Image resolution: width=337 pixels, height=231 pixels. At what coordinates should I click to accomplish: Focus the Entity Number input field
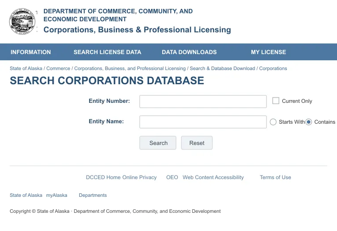point(203,102)
